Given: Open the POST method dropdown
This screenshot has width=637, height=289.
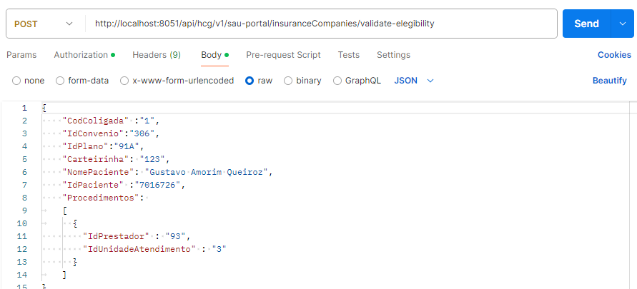Looking at the screenshot, I should point(43,24).
